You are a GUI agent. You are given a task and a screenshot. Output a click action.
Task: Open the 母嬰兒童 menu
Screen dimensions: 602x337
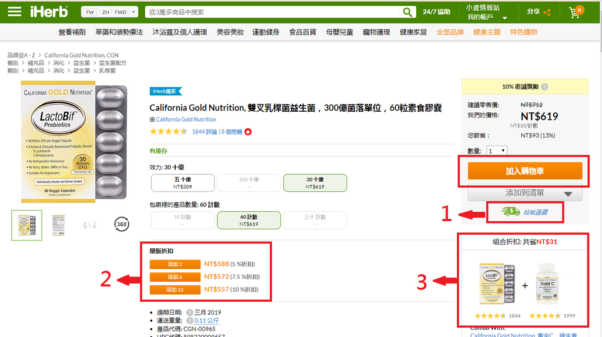click(x=339, y=32)
